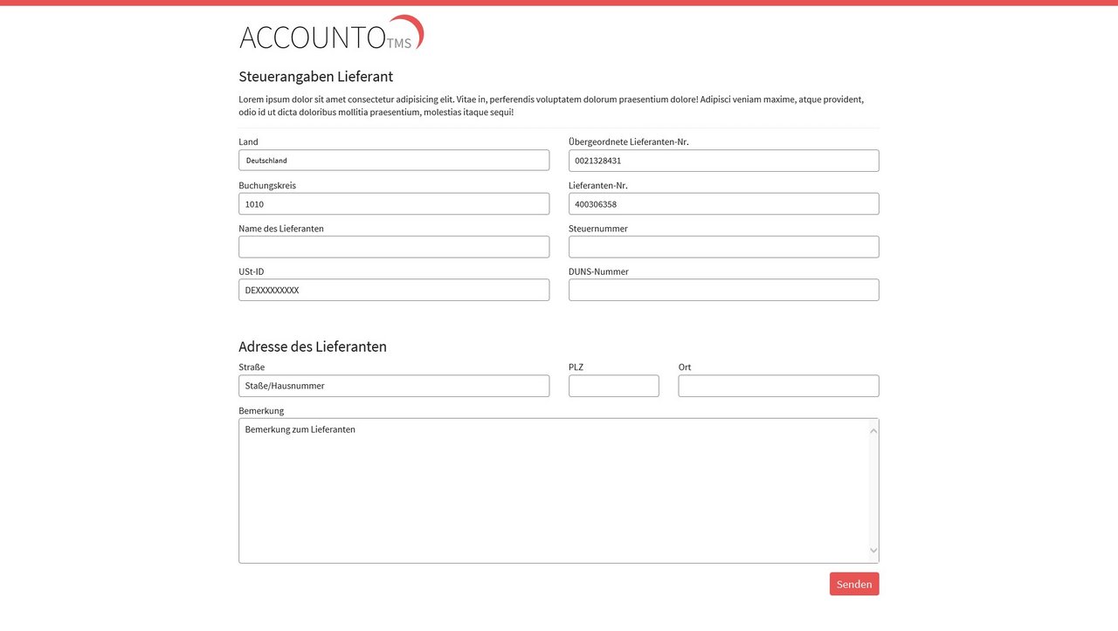Click the Lorem ipsum description paragraph

pyautogui.click(x=551, y=106)
